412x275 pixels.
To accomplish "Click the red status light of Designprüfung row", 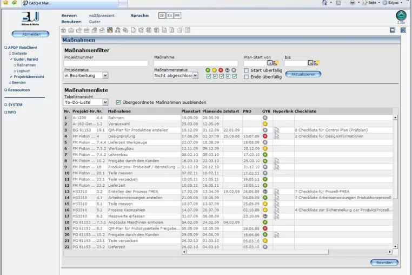I will tap(265, 136).
